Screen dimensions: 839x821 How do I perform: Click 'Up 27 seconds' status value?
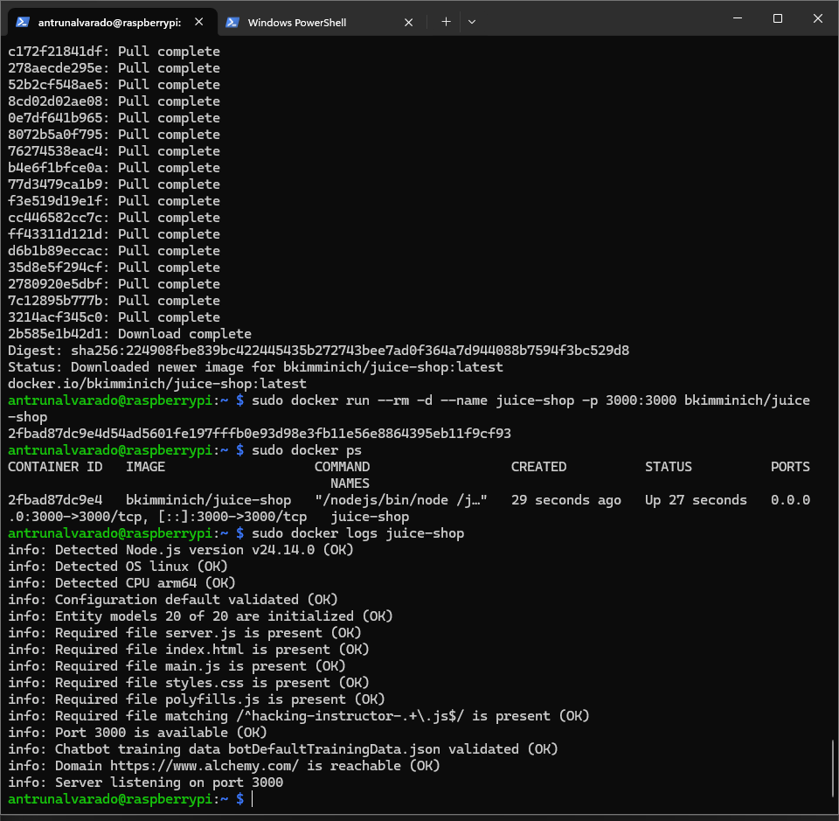click(697, 500)
